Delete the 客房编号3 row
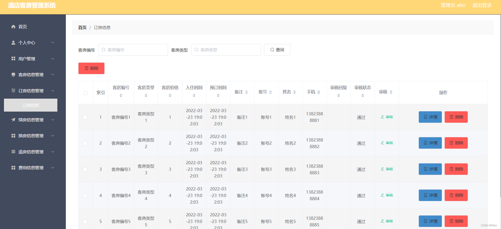The width and height of the screenshot is (501, 229). [456, 169]
